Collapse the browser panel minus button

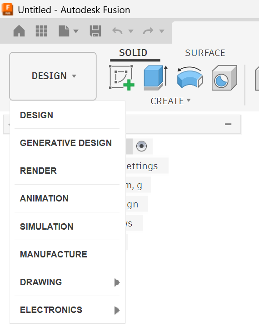click(228, 124)
